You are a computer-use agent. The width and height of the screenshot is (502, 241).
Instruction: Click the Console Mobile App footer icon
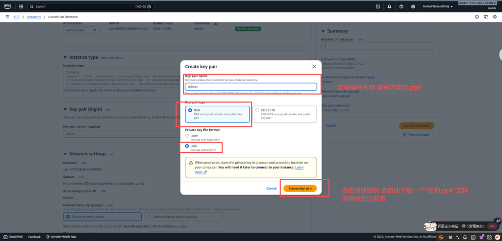point(48,237)
